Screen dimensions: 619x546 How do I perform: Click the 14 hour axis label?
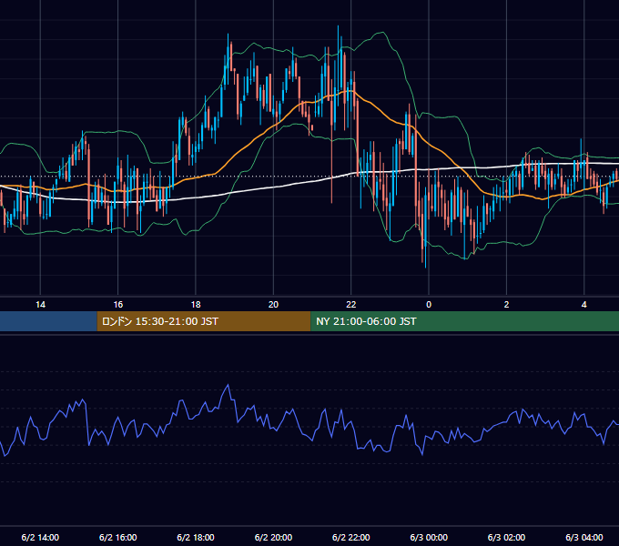(x=40, y=305)
